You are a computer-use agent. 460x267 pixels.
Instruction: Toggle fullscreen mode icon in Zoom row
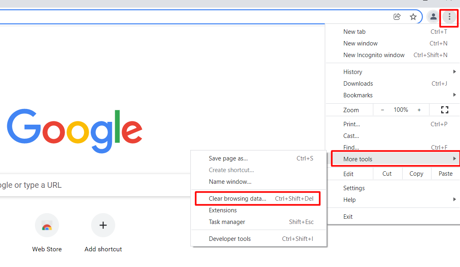[445, 110]
